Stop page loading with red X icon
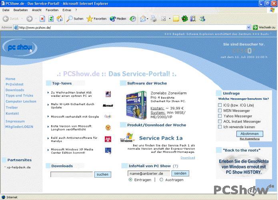278x200 pixels. [x=42, y=19]
